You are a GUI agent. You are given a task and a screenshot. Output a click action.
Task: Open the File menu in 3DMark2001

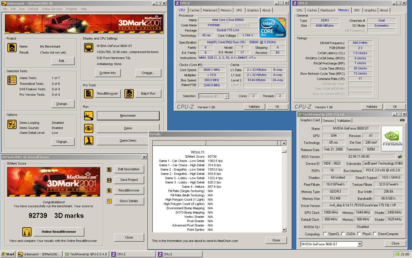pyautogui.click(x=5, y=9)
